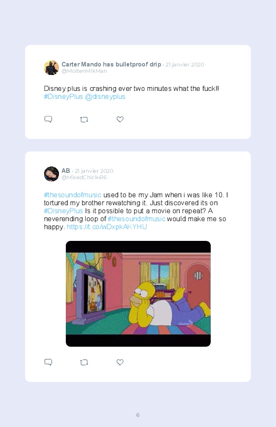The height and width of the screenshot is (427, 276).
Task: Click the retweet icon on Carter Mando's tweet
Action: 84,119
